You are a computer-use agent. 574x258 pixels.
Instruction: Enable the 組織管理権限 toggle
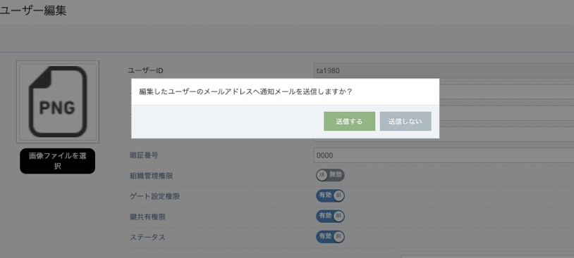pos(330,175)
